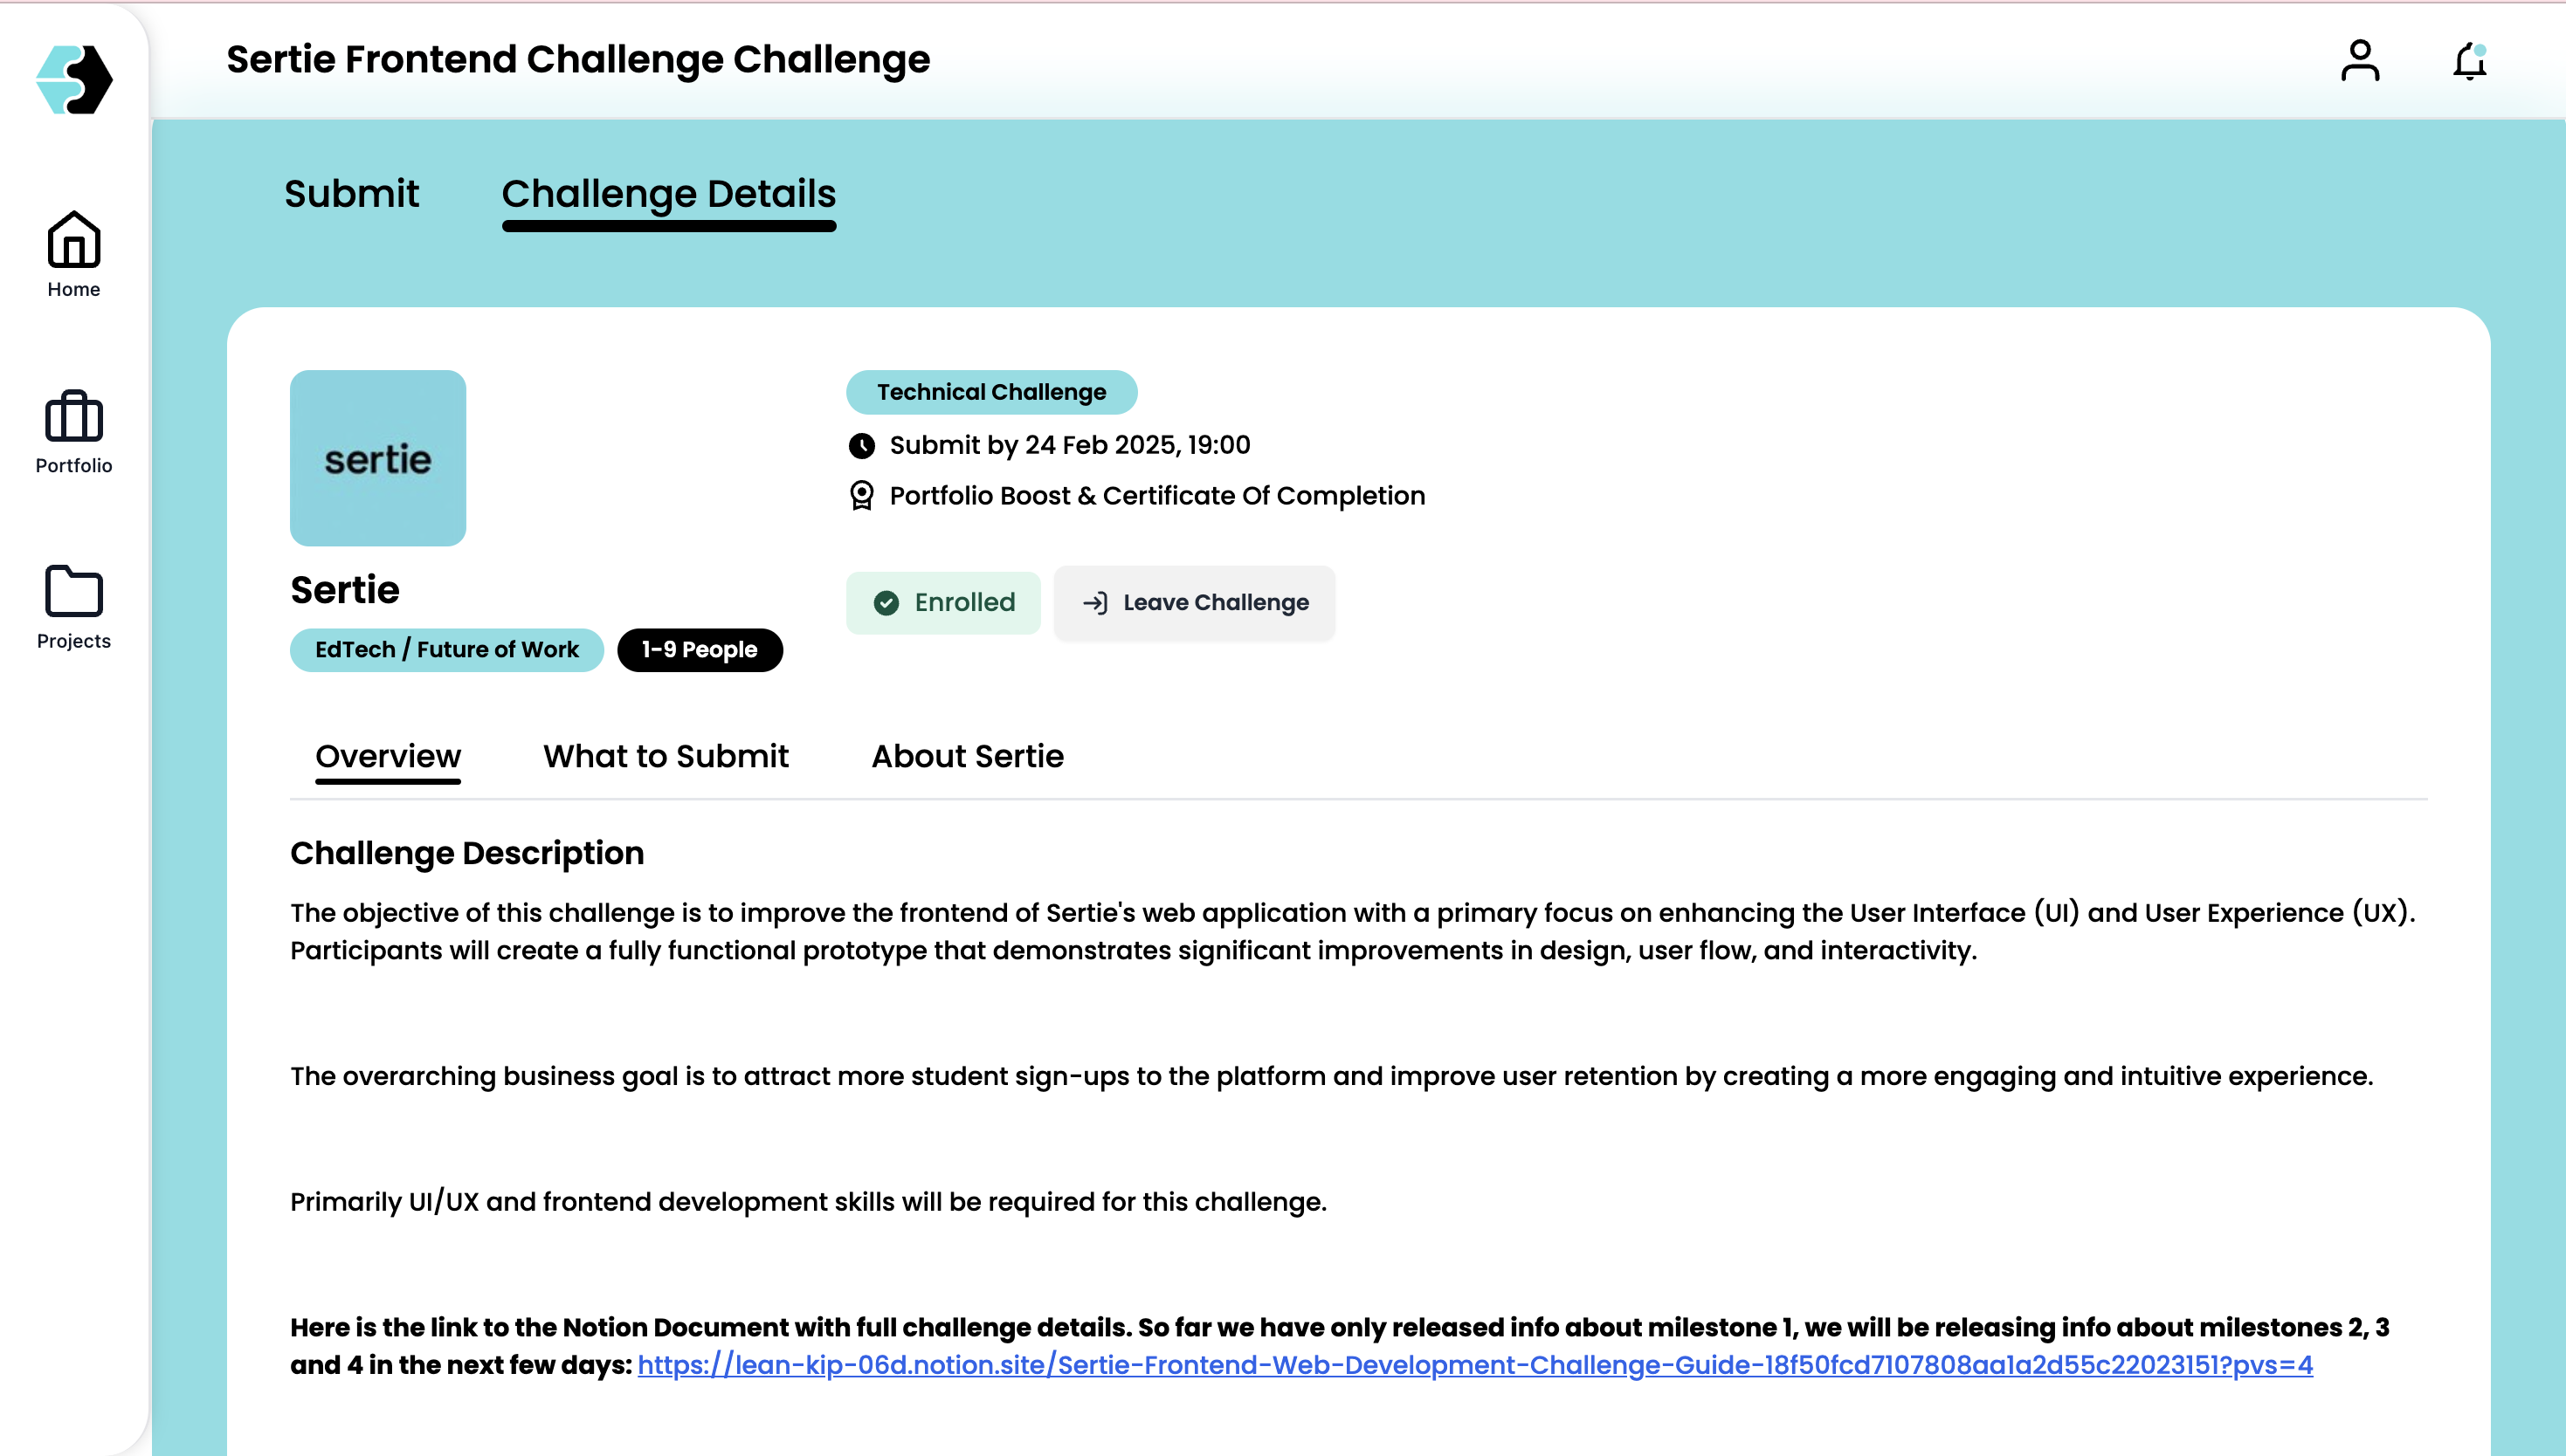Select the Overview tab

pyautogui.click(x=388, y=757)
